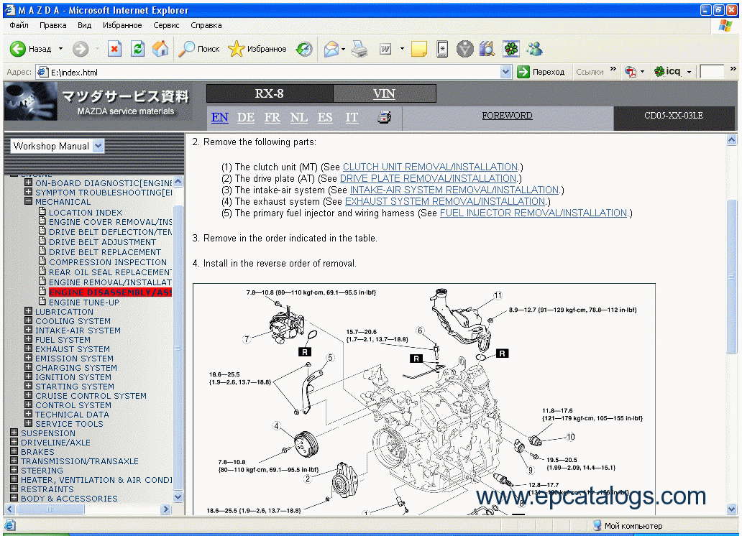Viewport: 742px width, 536px height.
Task: Click the tree pane scroll-up arrow
Action: pos(178,182)
